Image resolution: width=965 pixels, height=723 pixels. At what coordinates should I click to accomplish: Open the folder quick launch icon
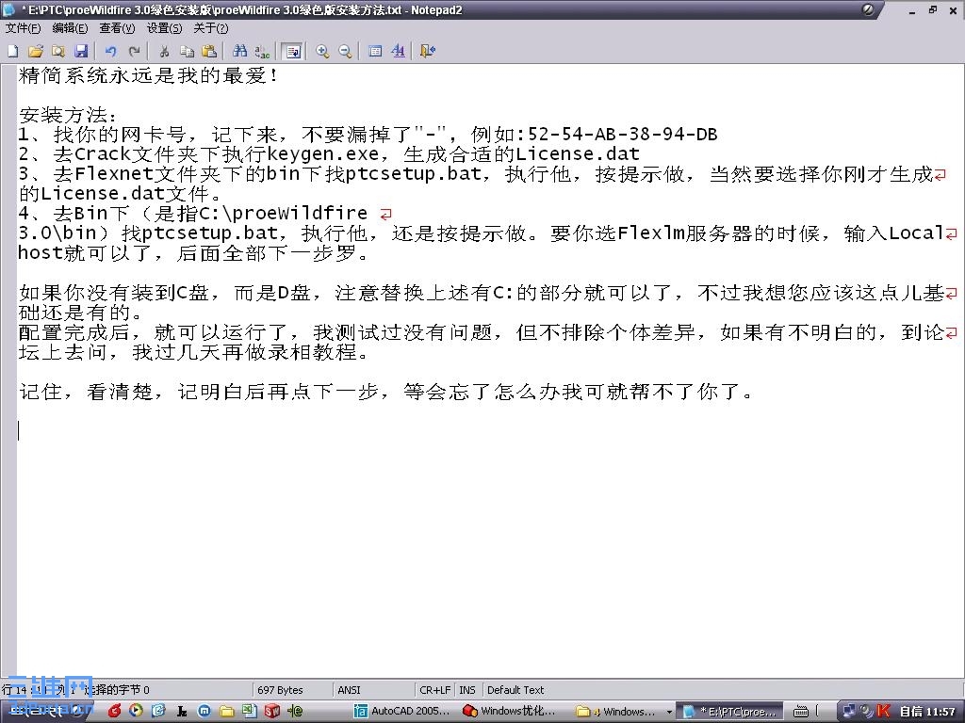[x=227, y=712]
